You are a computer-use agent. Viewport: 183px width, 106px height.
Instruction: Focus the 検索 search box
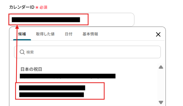tap(87, 52)
